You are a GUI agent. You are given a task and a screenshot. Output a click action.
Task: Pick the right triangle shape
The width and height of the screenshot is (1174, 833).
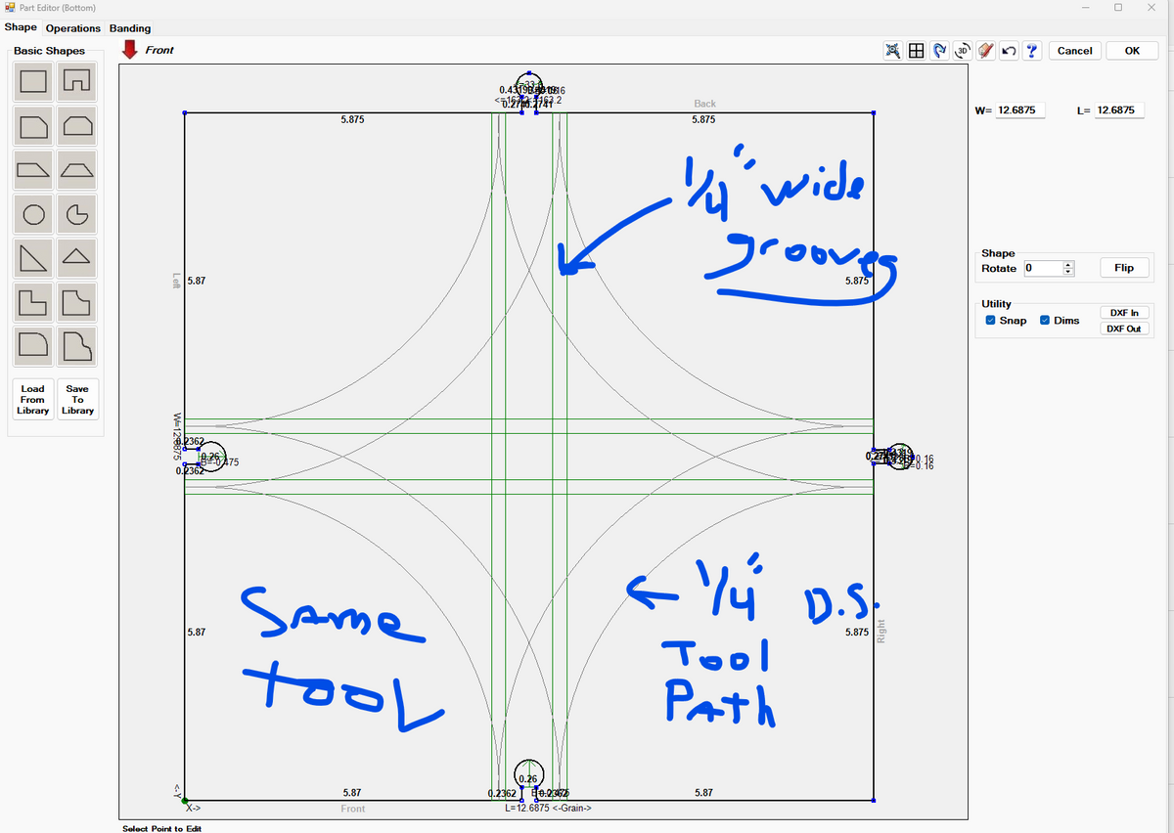coord(33,258)
